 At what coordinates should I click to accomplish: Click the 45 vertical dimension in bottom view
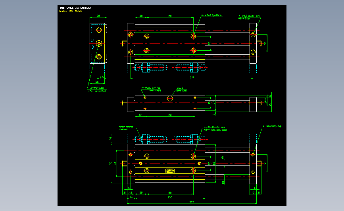(115, 163)
